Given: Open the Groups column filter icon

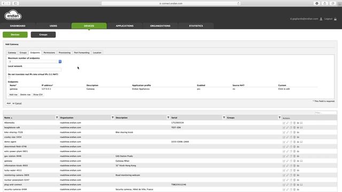Looking at the screenshot, I should point(279,117).
